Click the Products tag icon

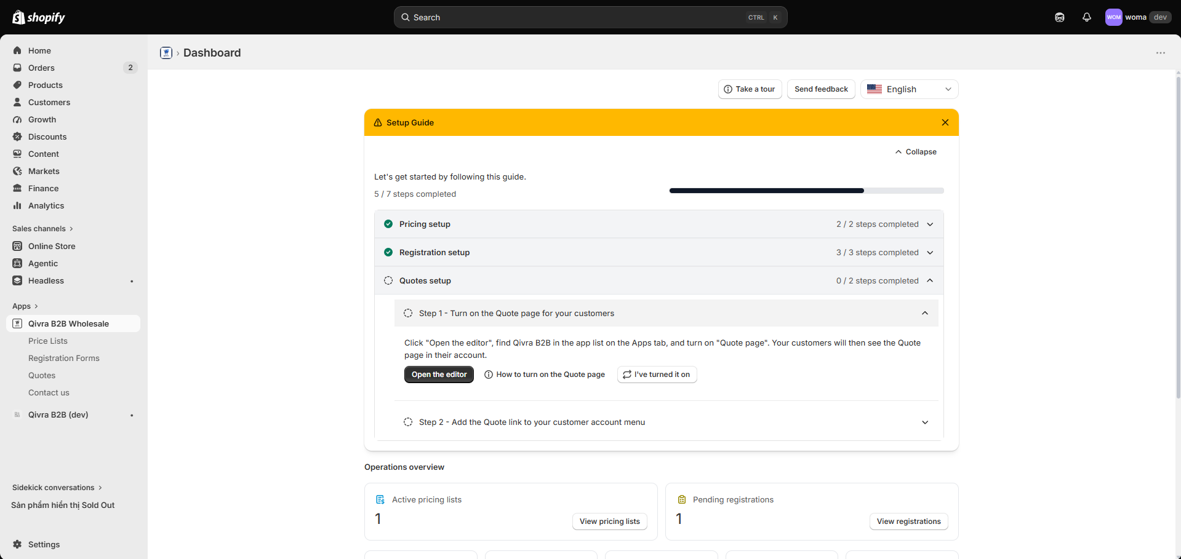pos(17,85)
